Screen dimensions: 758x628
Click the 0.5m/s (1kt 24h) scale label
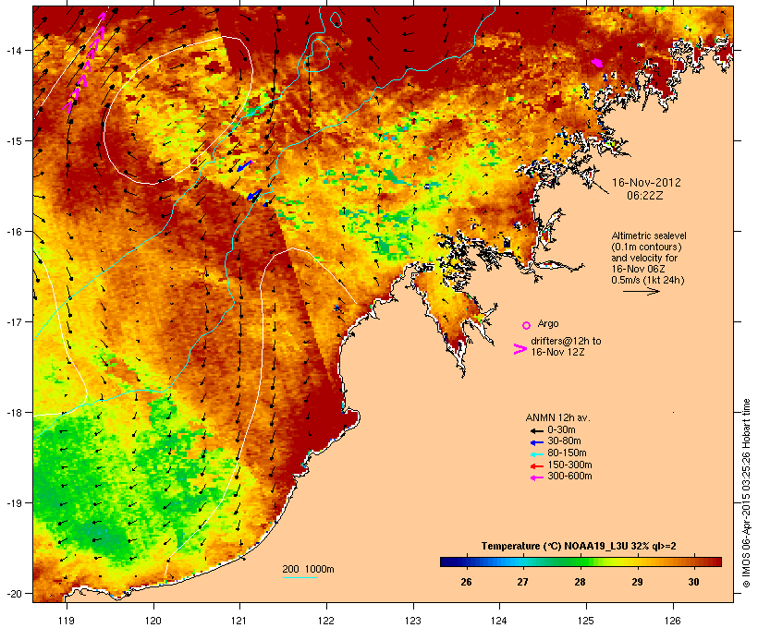(x=648, y=280)
